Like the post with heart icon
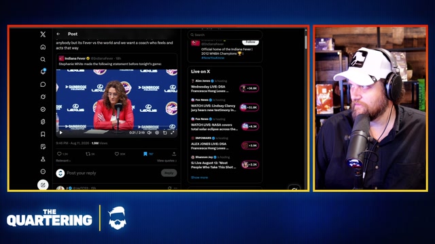 point(117,154)
